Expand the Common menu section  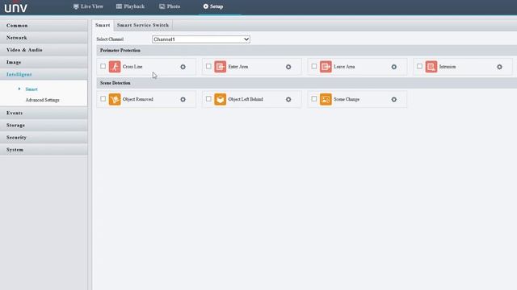44,26
